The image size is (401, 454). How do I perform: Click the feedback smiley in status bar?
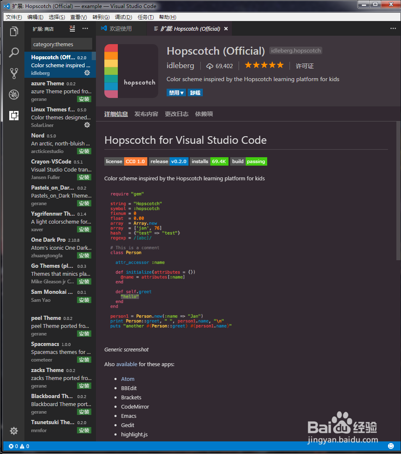(391, 446)
